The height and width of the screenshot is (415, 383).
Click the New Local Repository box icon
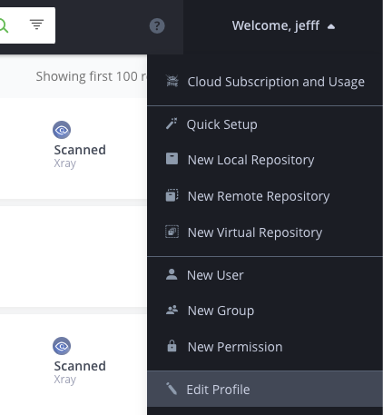[x=172, y=159]
